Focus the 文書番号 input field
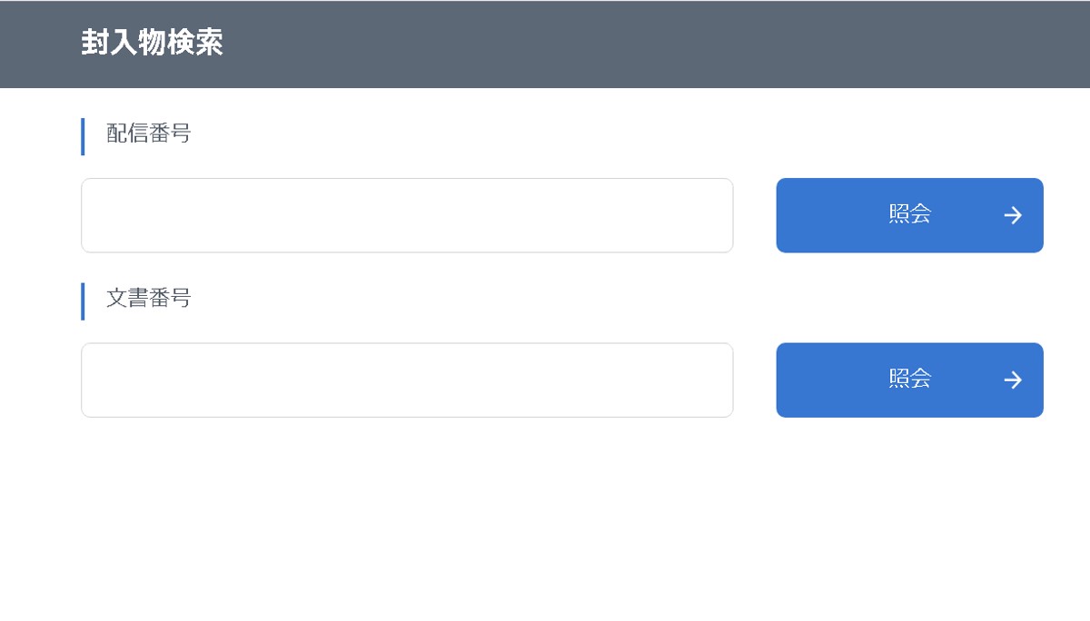This screenshot has height=621, width=1090. [407, 379]
